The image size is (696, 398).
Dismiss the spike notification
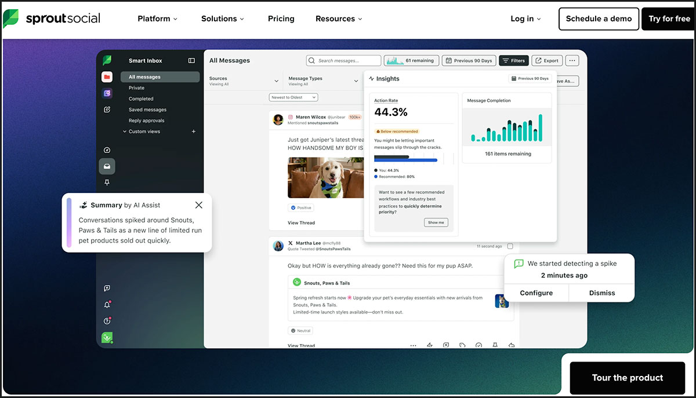click(x=602, y=293)
